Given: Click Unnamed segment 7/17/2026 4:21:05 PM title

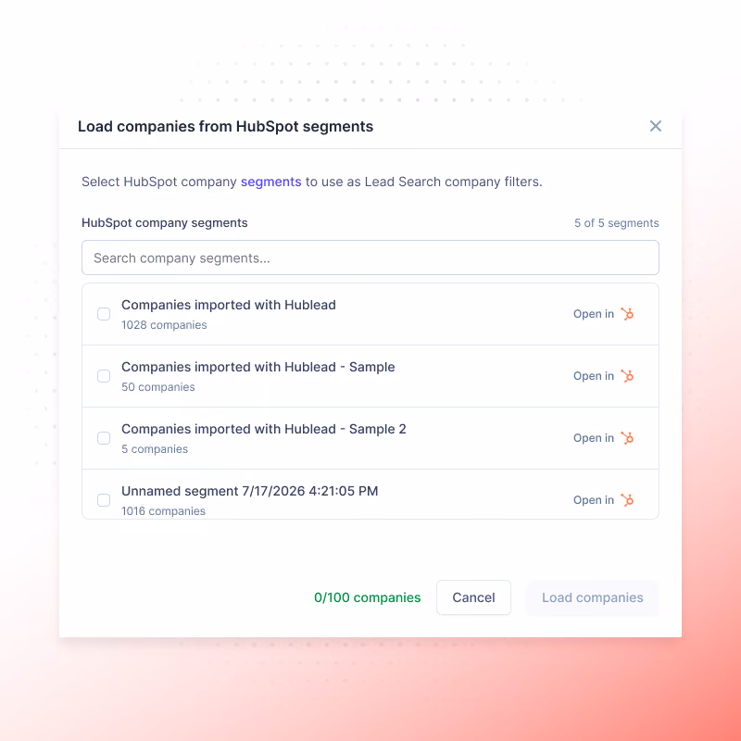Looking at the screenshot, I should coord(249,491).
